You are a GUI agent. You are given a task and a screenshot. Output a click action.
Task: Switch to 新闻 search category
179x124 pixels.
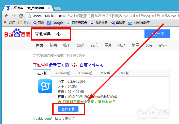[53, 45]
